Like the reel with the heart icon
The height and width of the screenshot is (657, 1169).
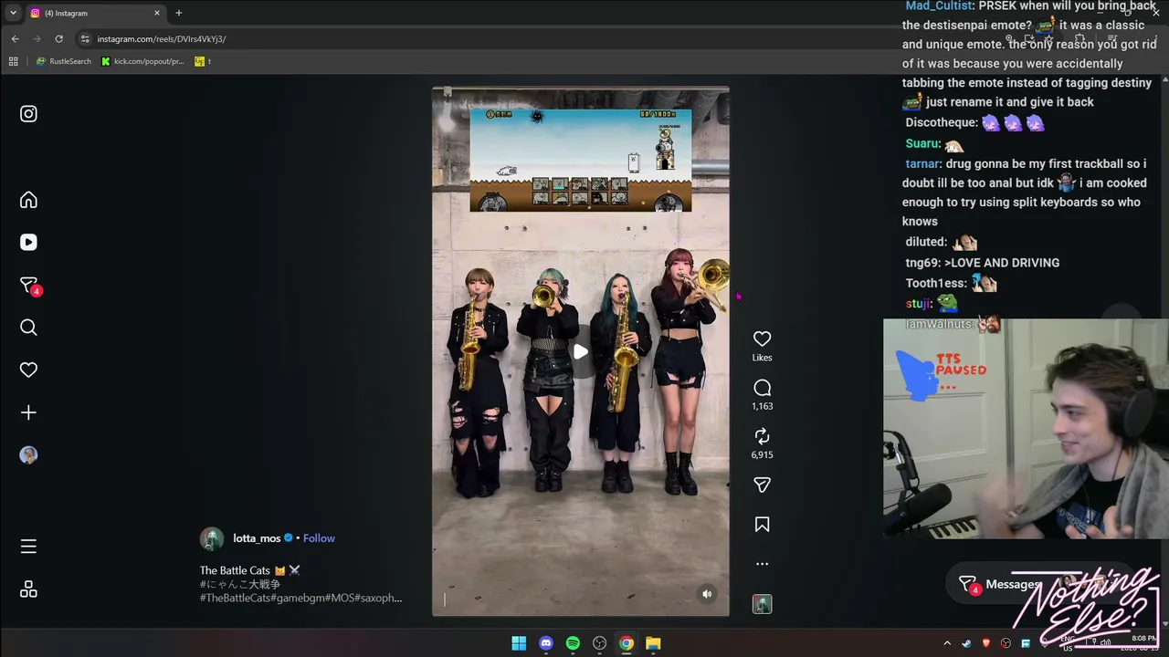pyautogui.click(x=762, y=339)
